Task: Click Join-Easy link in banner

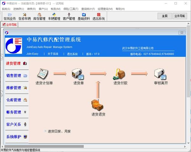Action: pyautogui.click(x=32, y=54)
